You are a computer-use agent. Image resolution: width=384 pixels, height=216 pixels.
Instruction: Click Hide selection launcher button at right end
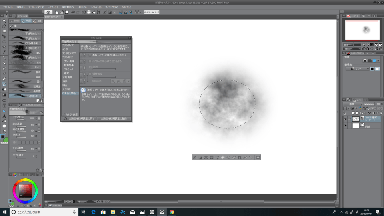(258, 158)
